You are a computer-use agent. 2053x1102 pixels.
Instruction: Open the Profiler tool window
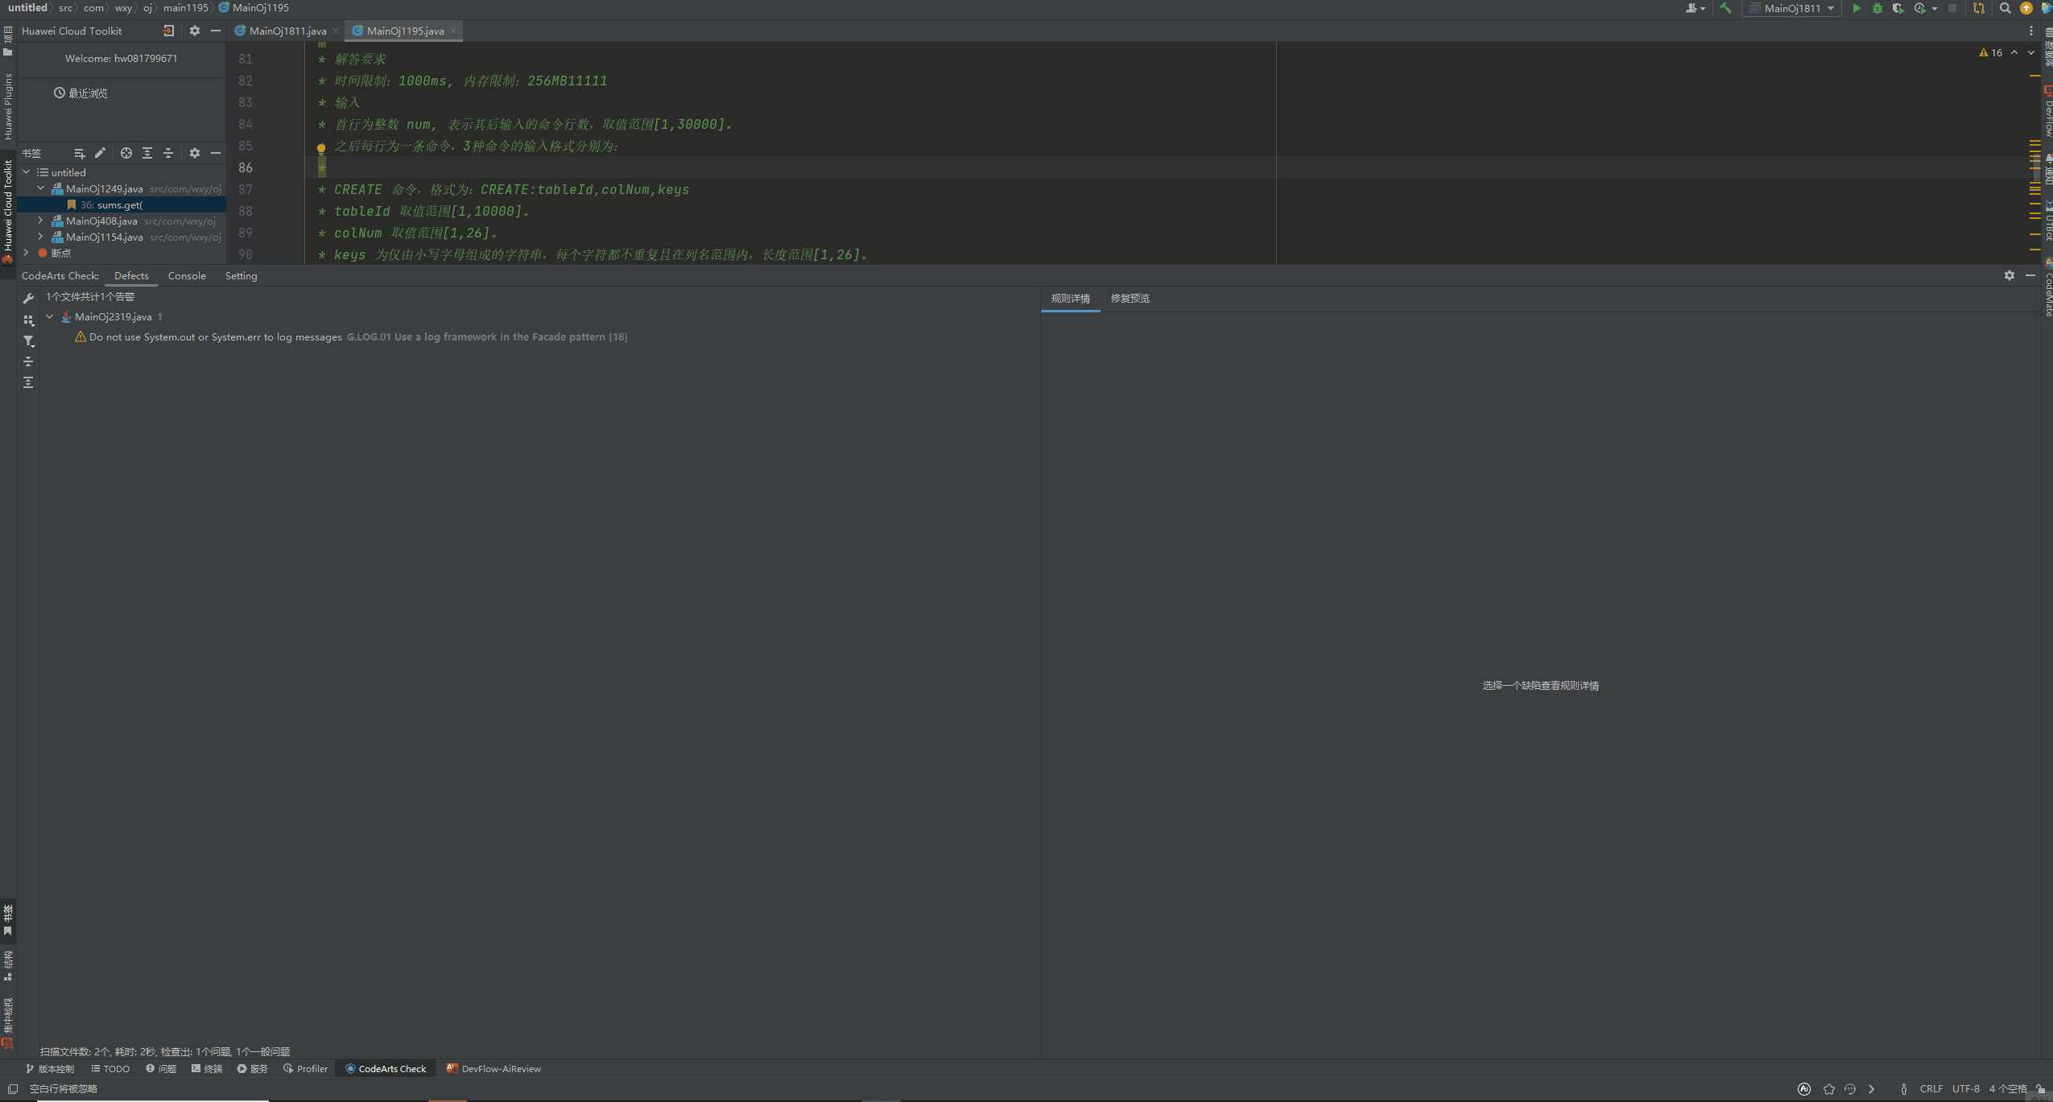click(x=305, y=1068)
